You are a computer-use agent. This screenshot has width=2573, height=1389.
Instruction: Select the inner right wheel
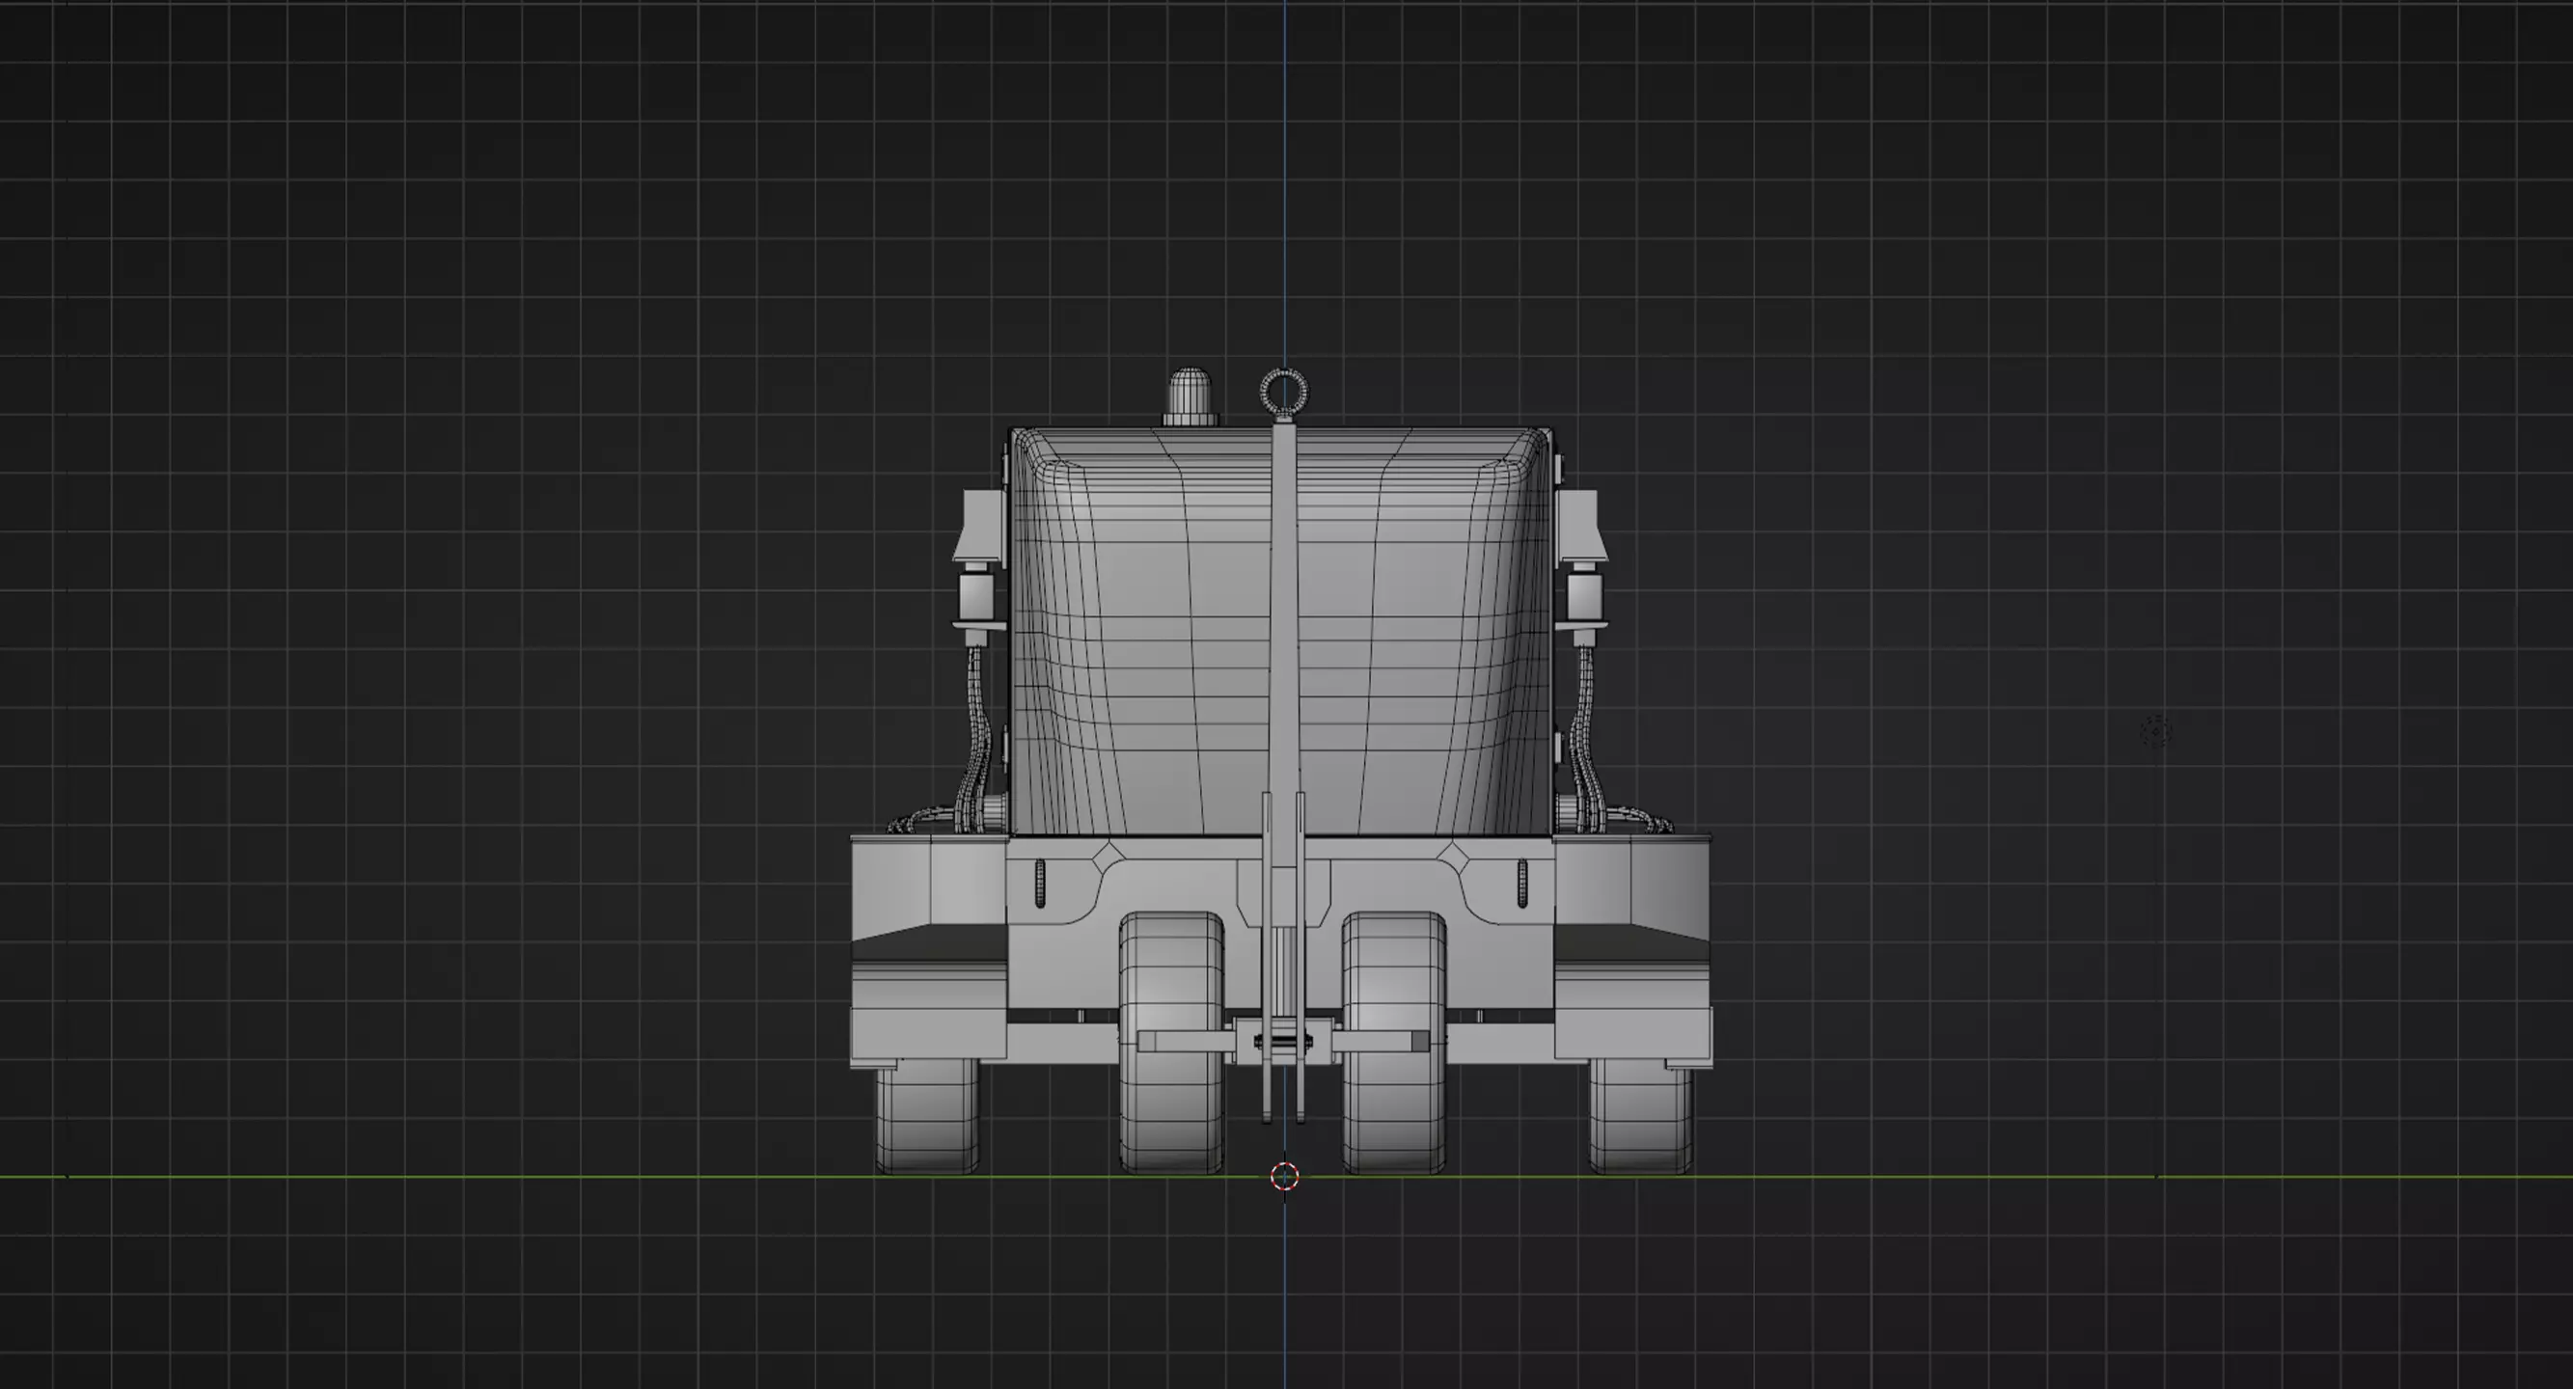click(1393, 1043)
